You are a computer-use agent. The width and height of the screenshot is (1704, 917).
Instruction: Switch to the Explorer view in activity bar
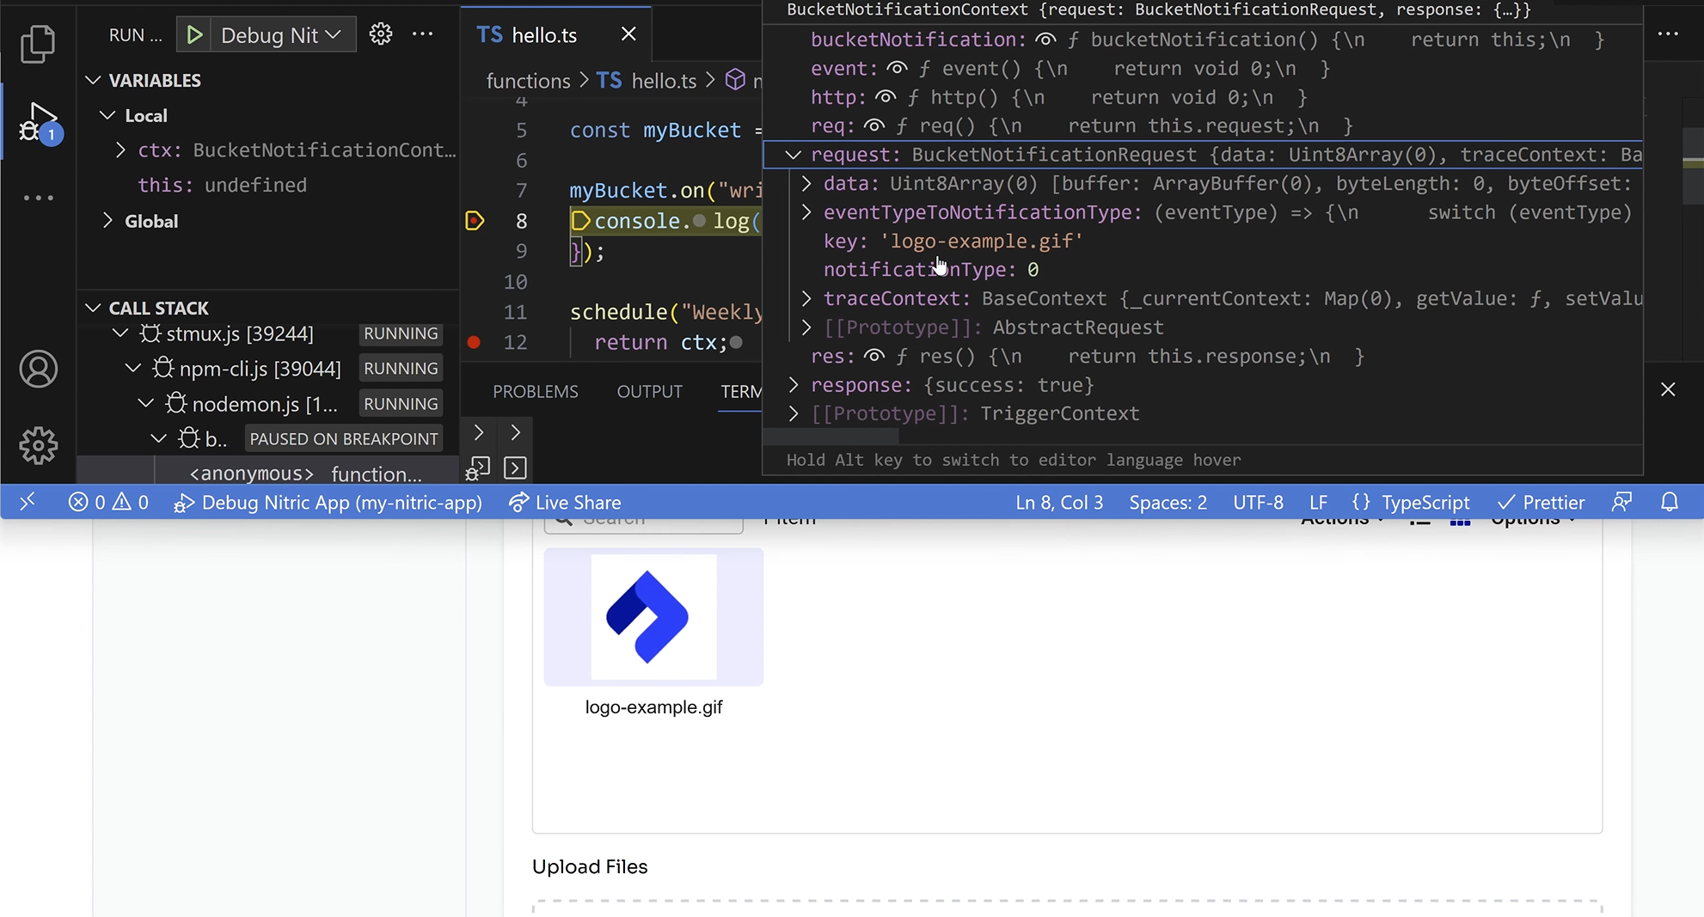(x=38, y=44)
